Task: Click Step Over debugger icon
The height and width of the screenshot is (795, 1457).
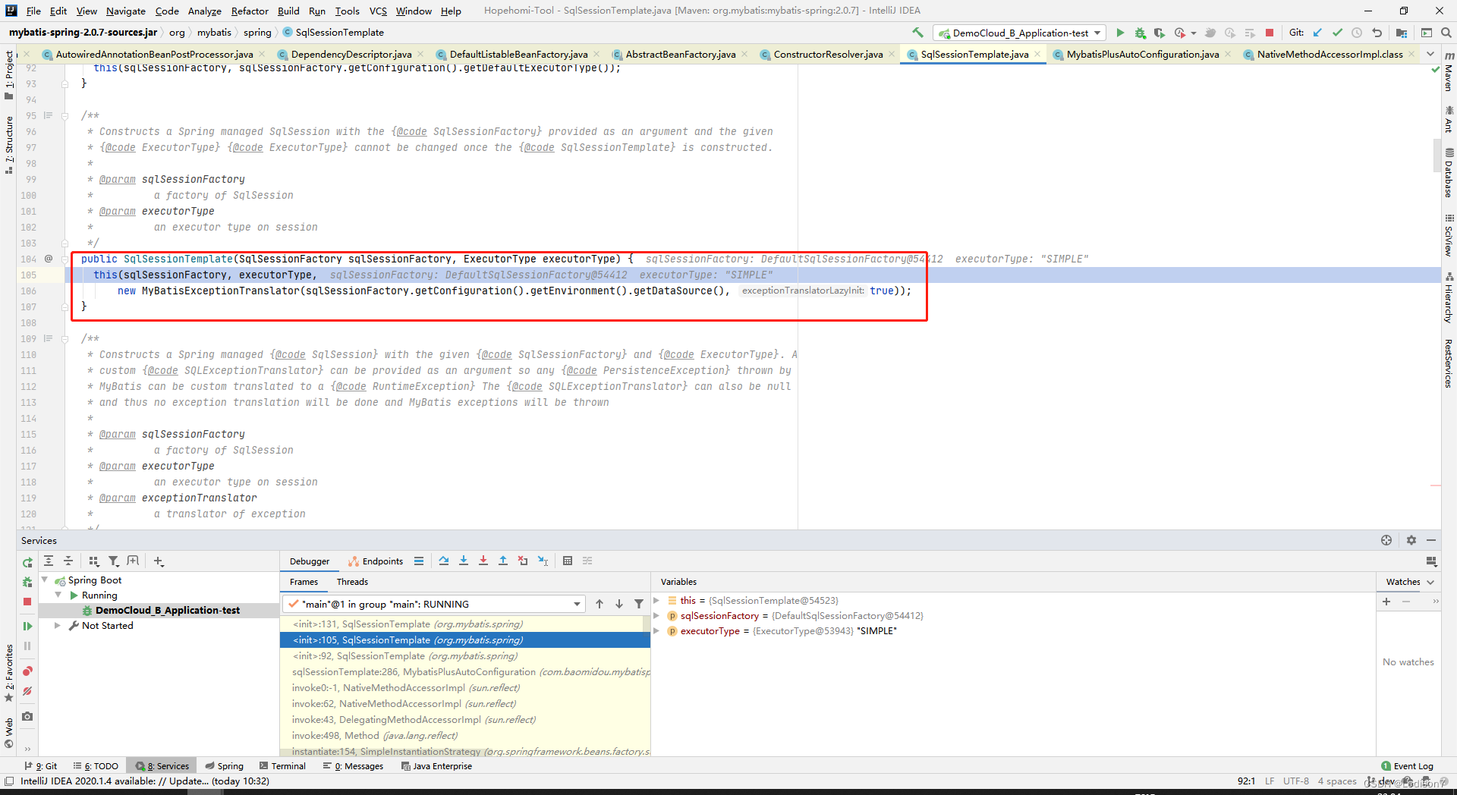Action: (444, 561)
